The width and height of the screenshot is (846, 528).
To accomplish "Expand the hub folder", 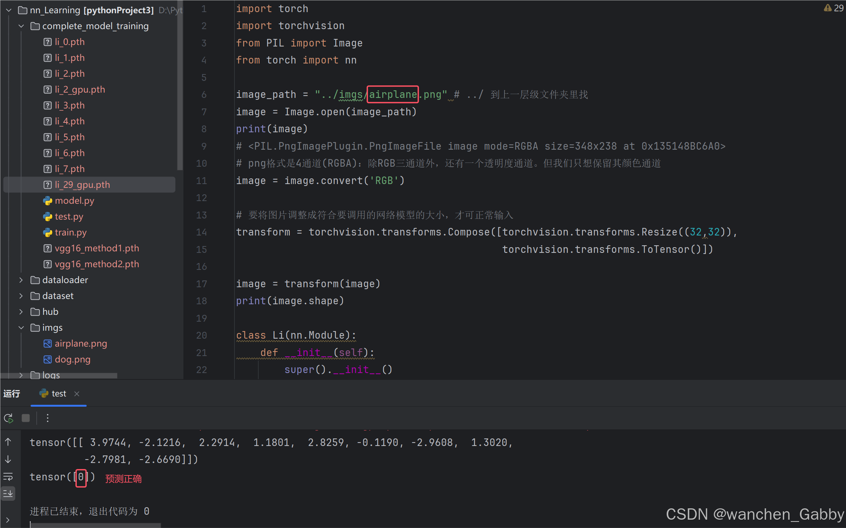I will pos(21,312).
